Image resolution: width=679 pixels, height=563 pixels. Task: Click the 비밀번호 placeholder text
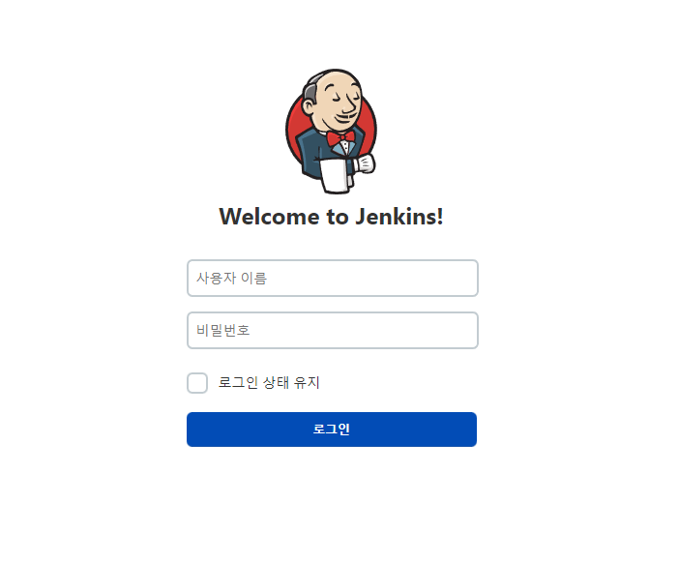[x=223, y=331]
